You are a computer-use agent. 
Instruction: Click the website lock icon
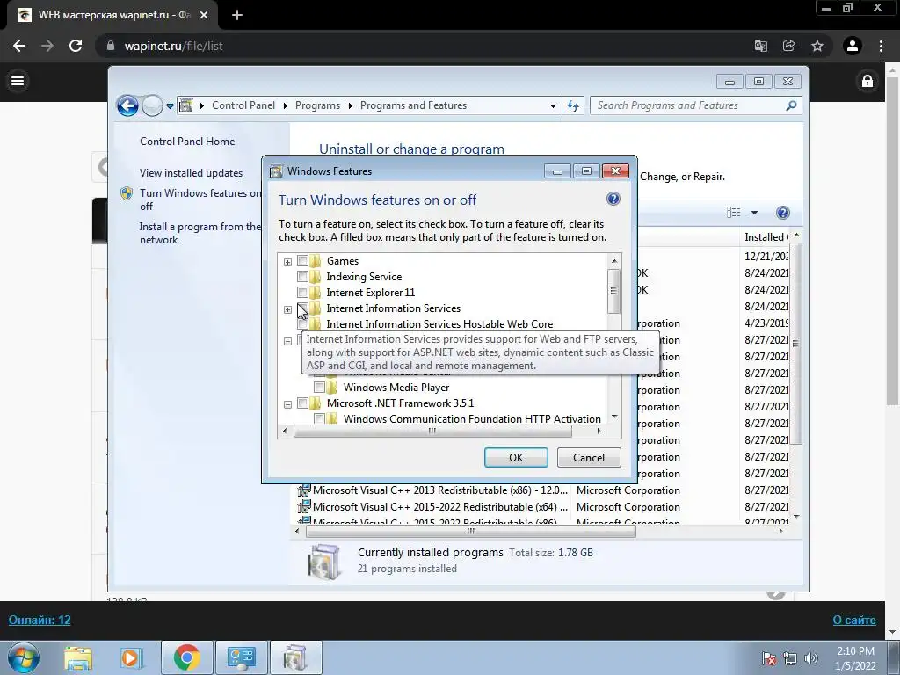point(867,81)
